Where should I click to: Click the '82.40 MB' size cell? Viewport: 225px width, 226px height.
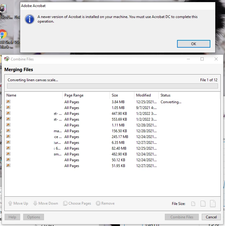pos(119,148)
